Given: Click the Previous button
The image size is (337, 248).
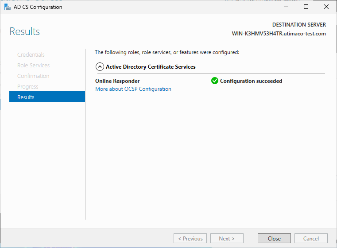Looking at the screenshot, I should point(190,238).
